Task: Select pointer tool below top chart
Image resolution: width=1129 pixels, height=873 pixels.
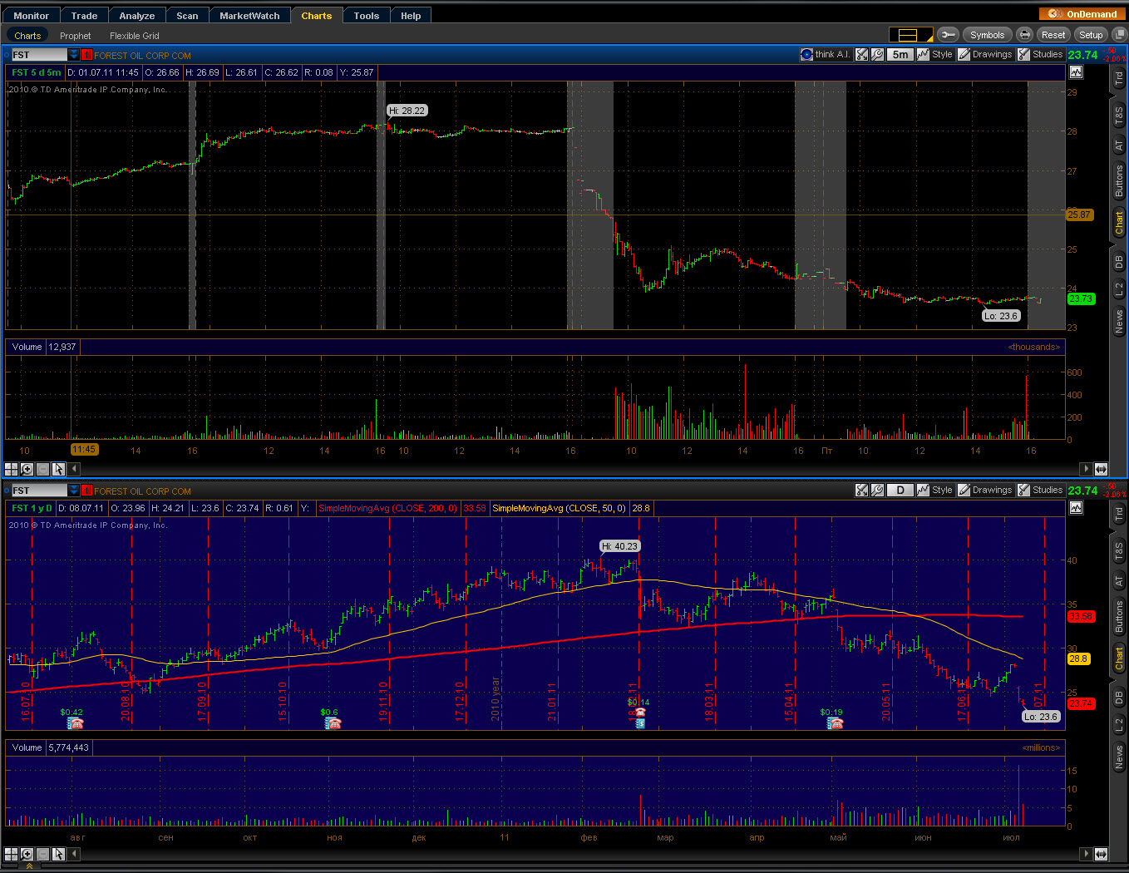Action: [x=59, y=469]
